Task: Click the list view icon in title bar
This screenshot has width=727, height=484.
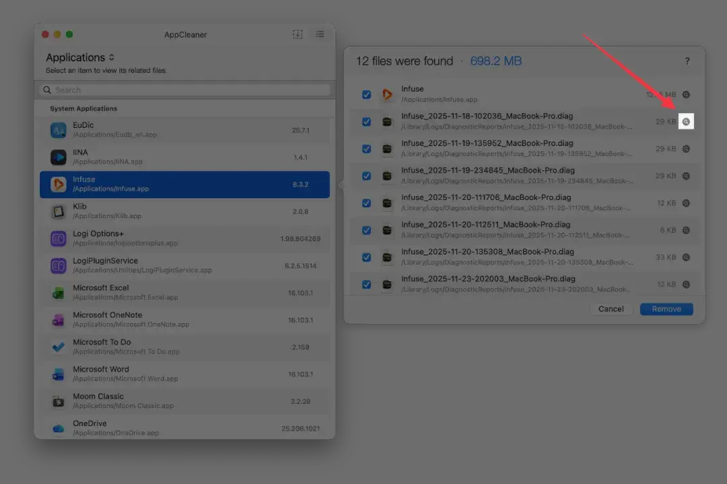Action: point(320,34)
